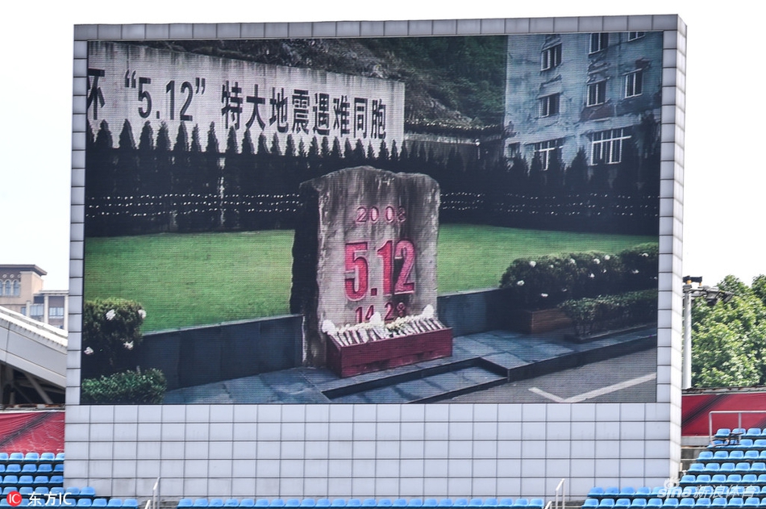Click the year 2008 carved on the memorial
This screenshot has height=509, width=766.
[x=381, y=215]
